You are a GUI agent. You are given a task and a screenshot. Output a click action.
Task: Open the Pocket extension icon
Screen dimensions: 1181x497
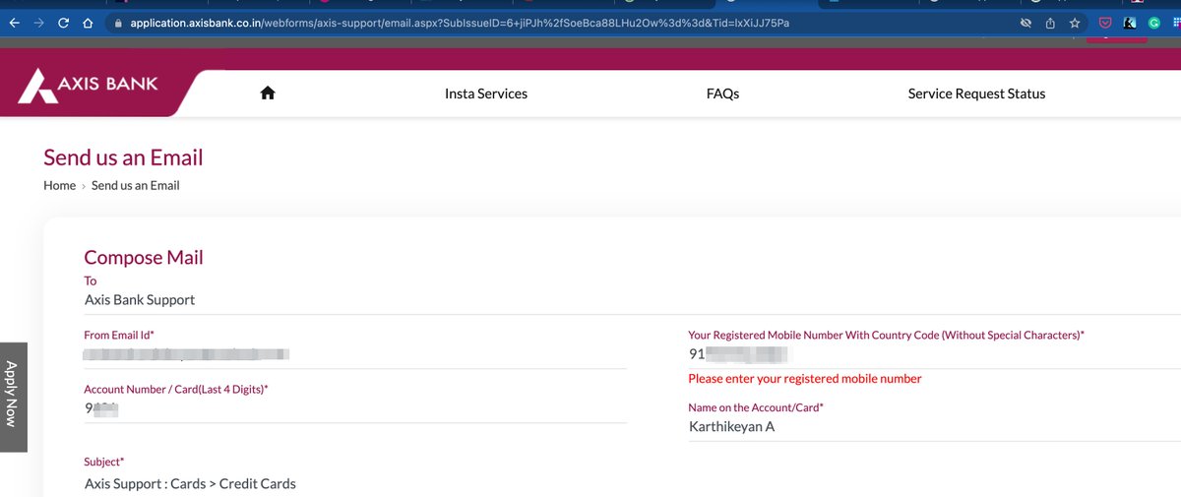point(1106,23)
